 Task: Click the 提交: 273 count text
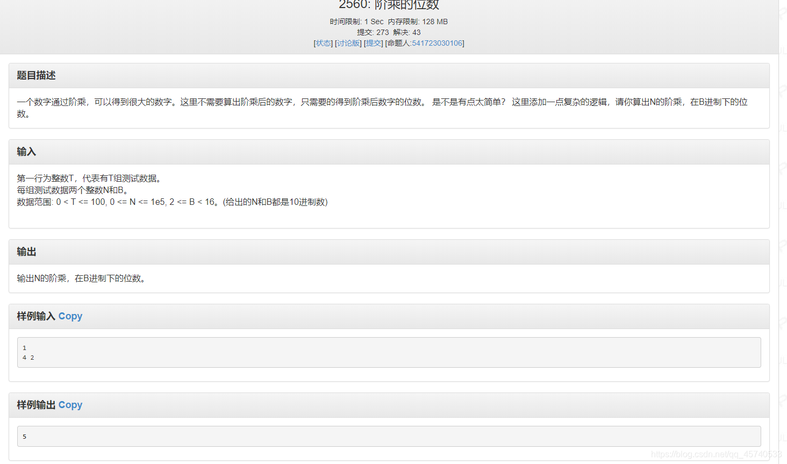(x=373, y=32)
